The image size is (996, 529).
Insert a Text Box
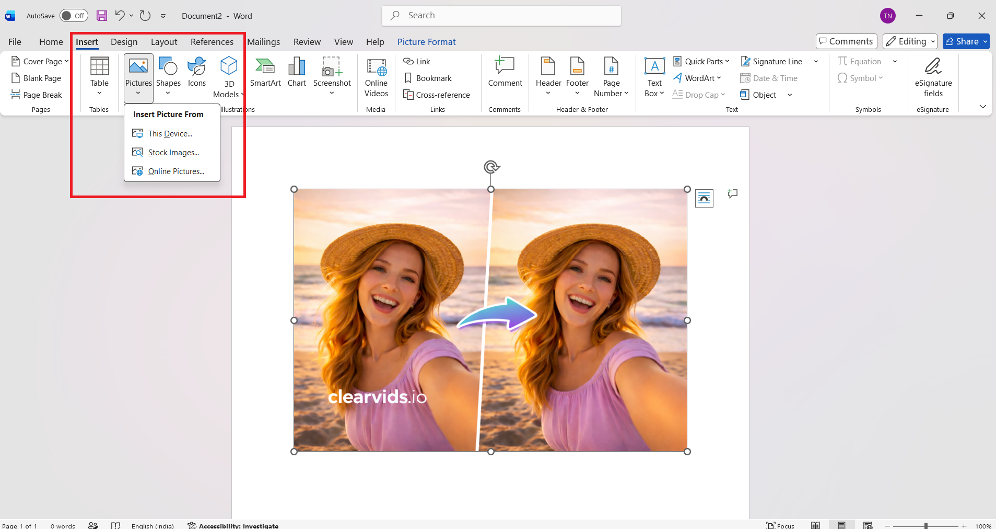654,77
